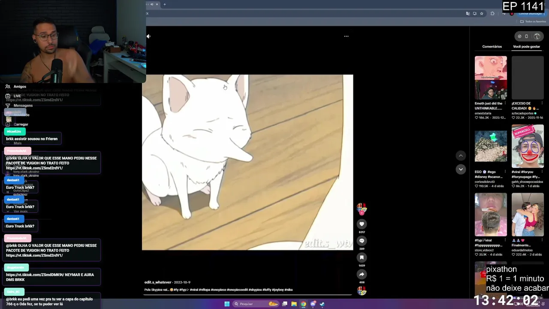
Task: Go to the next video with down chevron
Action: (x=461, y=169)
